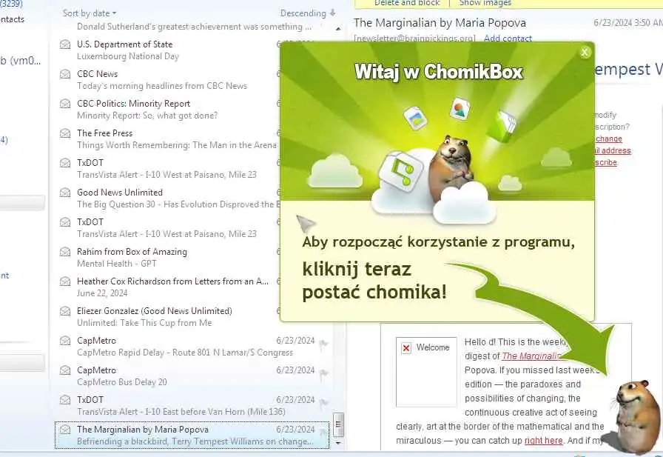Open Heather Cox Richardson June 22 email
Viewport: 663px width, 457px height.
pos(168,287)
